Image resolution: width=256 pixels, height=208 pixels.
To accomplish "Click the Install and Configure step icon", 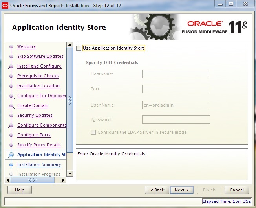I will pos(11,66).
